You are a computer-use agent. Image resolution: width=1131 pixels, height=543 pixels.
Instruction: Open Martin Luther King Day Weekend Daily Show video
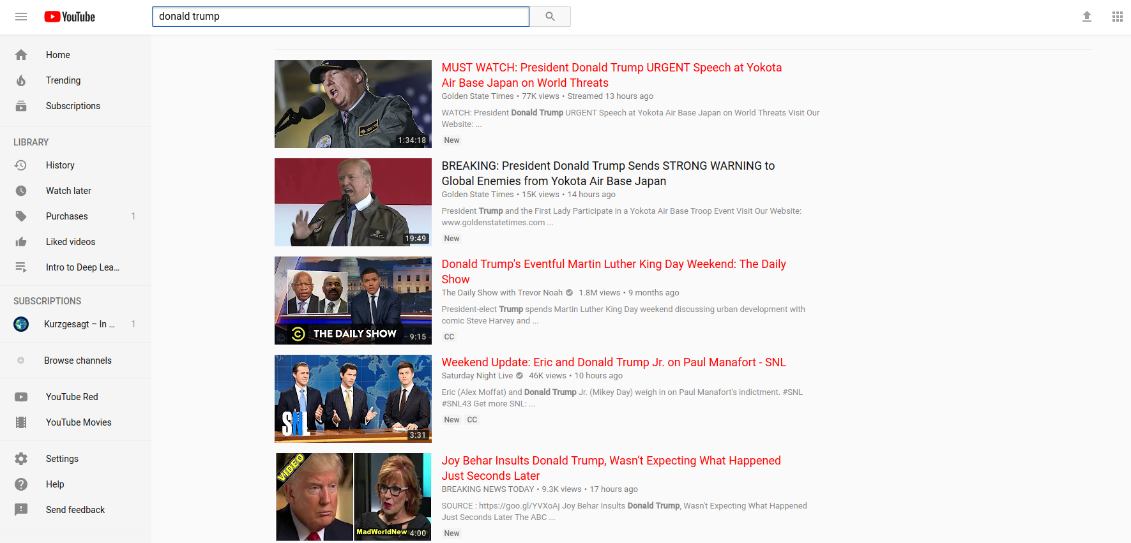click(x=614, y=272)
